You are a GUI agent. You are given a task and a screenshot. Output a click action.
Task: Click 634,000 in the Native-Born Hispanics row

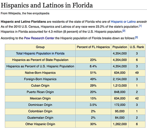(x=120, y=73)
